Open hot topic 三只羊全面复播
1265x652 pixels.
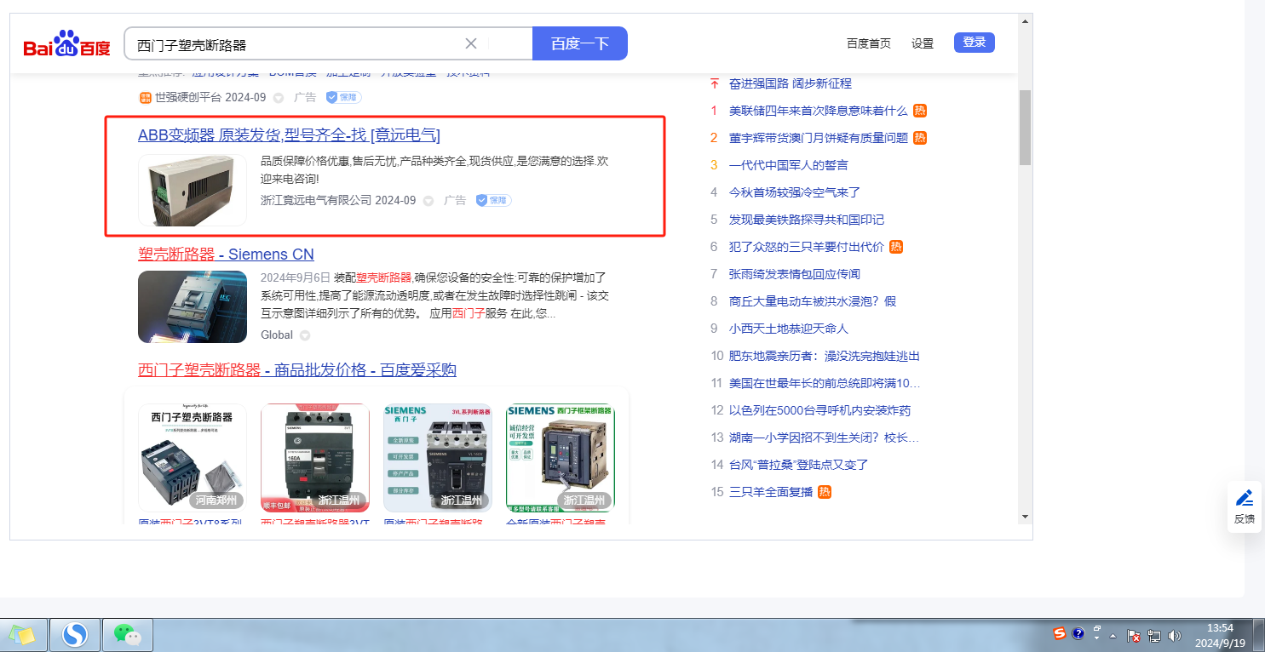click(771, 492)
